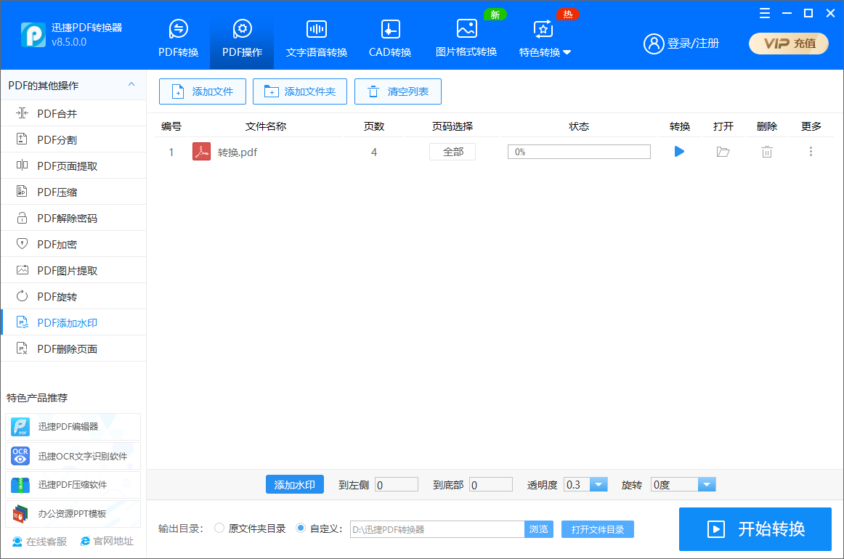Click the 在线客服 link
The image size is (844, 559).
40,542
